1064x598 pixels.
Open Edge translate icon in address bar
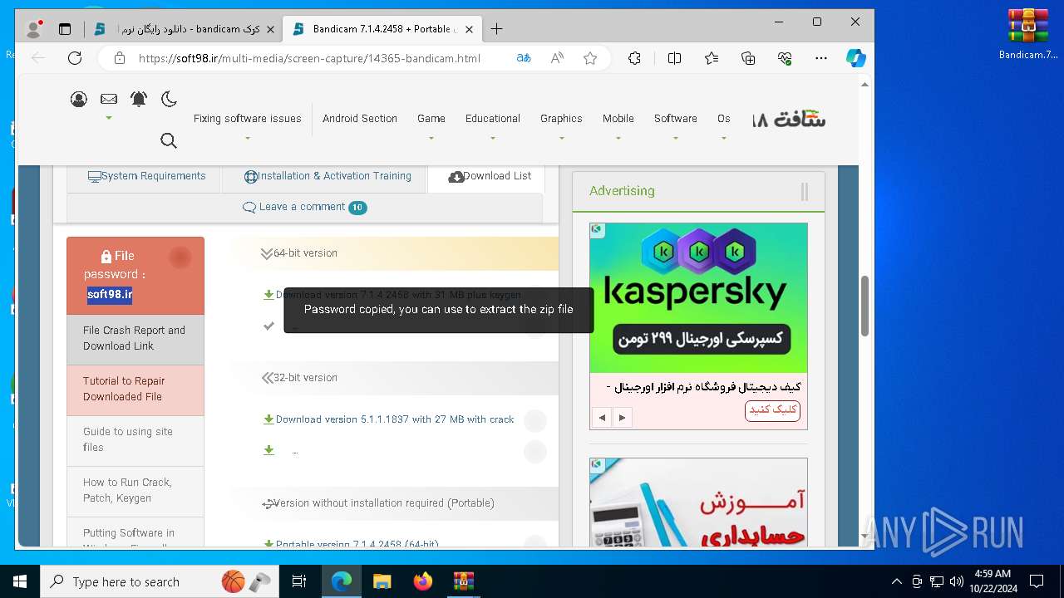coord(524,58)
